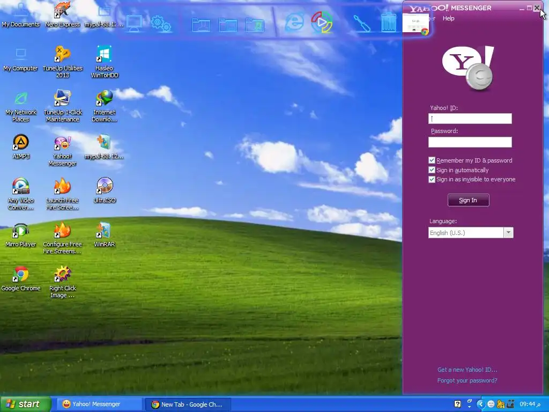Launch the colorful media player dock icon
This screenshot has width=549, height=412.
[322, 21]
